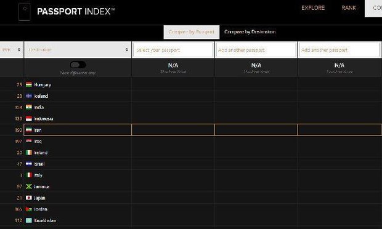382x229 pixels.
Task: Click the rank number beside Ireland
Action: coord(20,153)
